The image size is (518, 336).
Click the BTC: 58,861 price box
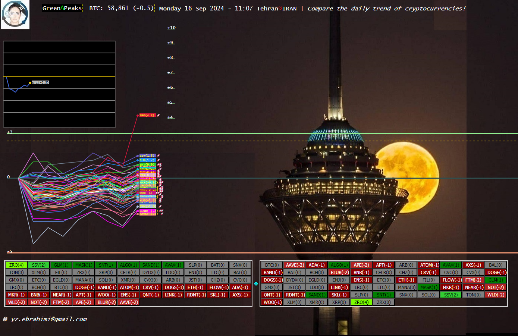tap(122, 8)
